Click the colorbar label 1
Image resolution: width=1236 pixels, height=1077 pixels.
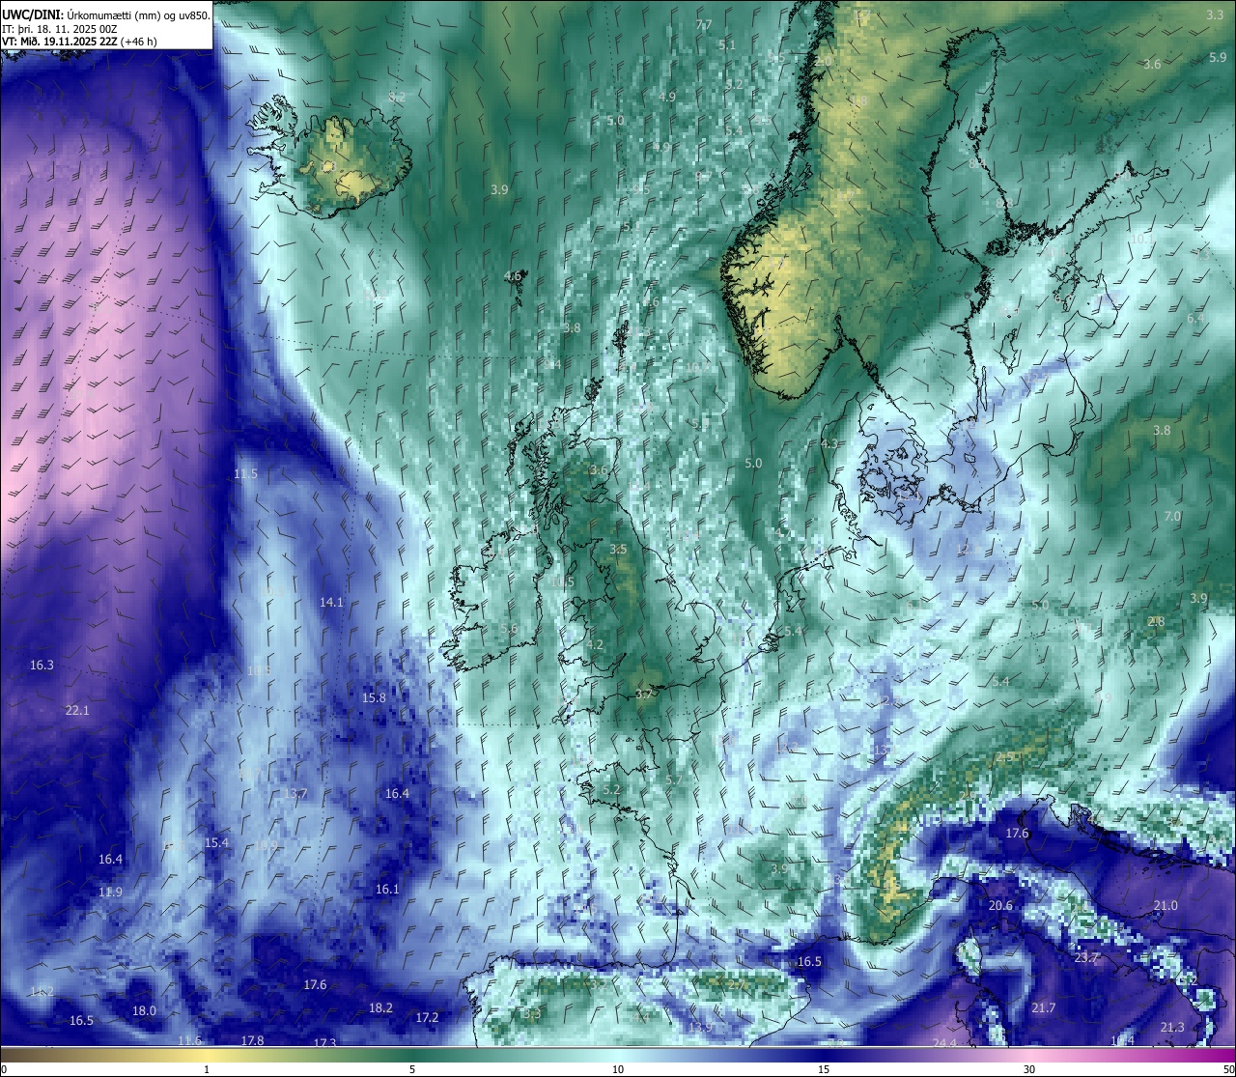coord(207,1068)
